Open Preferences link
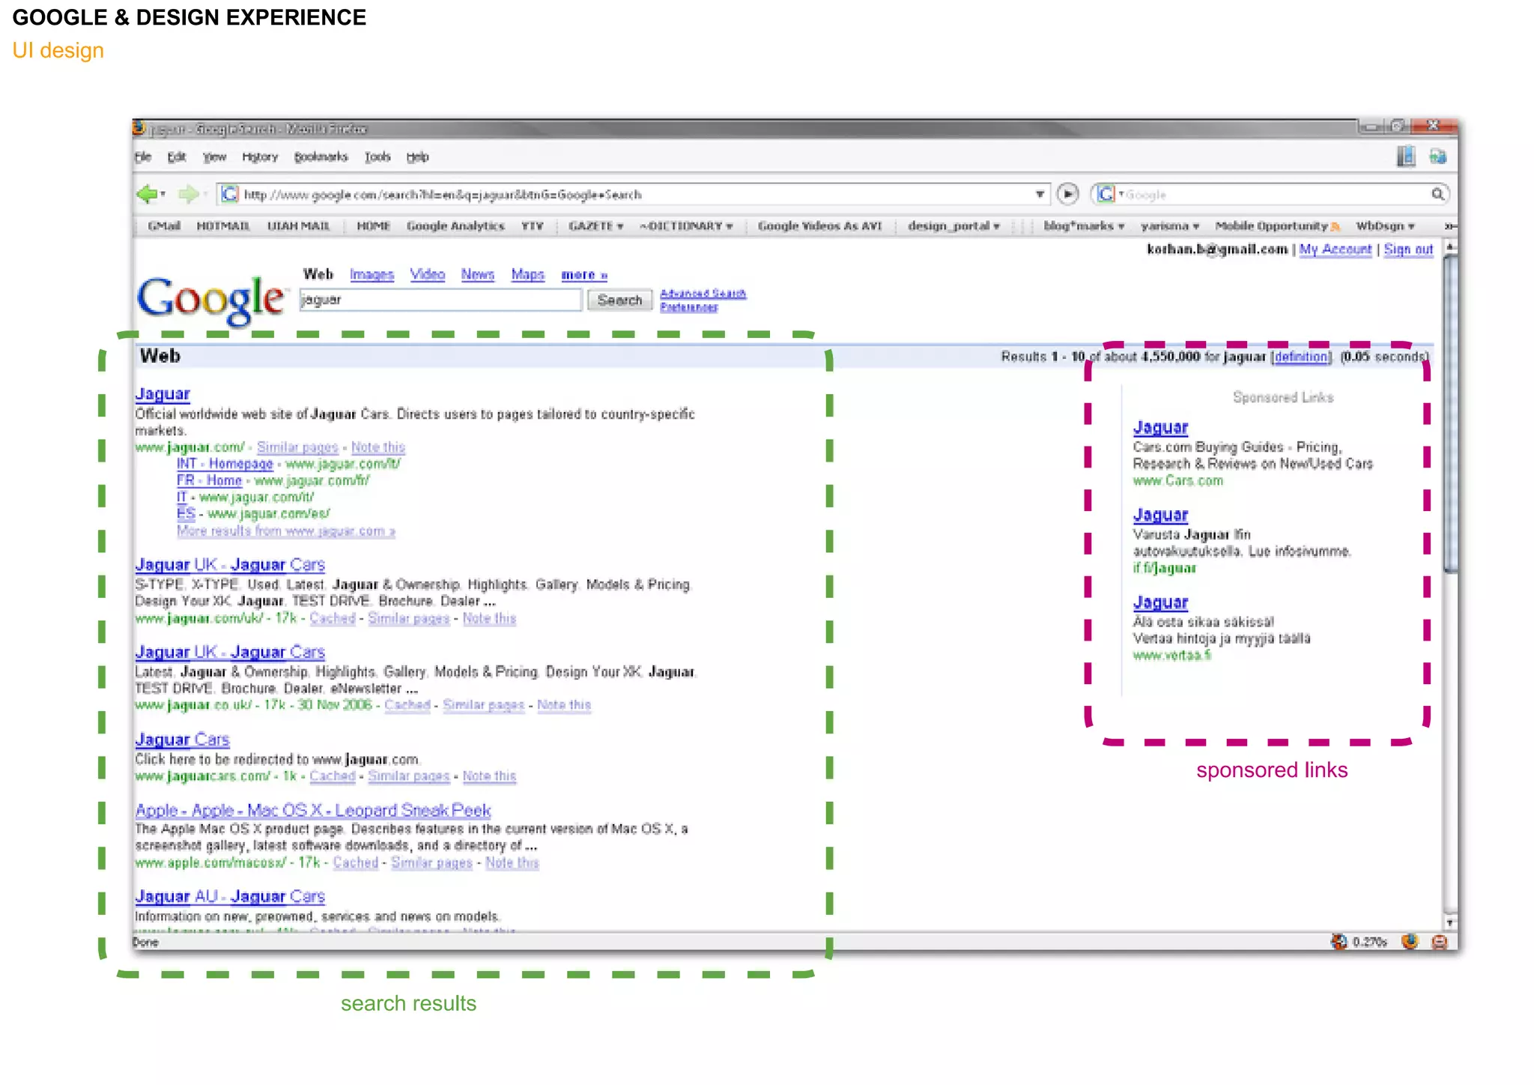 tap(688, 306)
